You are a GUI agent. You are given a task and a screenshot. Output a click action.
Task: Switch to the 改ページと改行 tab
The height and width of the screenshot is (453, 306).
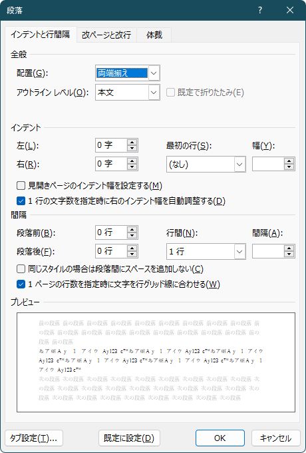click(106, 35)
